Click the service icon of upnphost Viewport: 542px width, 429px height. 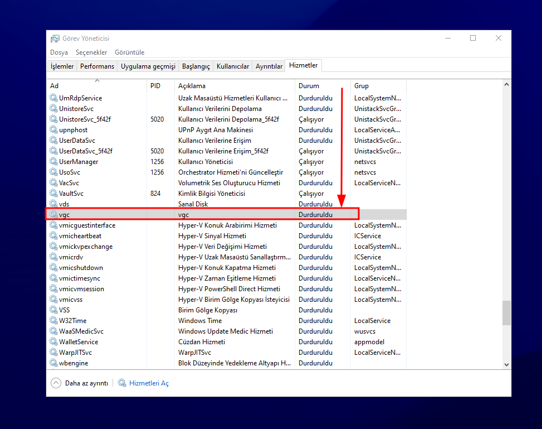point(53,129)
